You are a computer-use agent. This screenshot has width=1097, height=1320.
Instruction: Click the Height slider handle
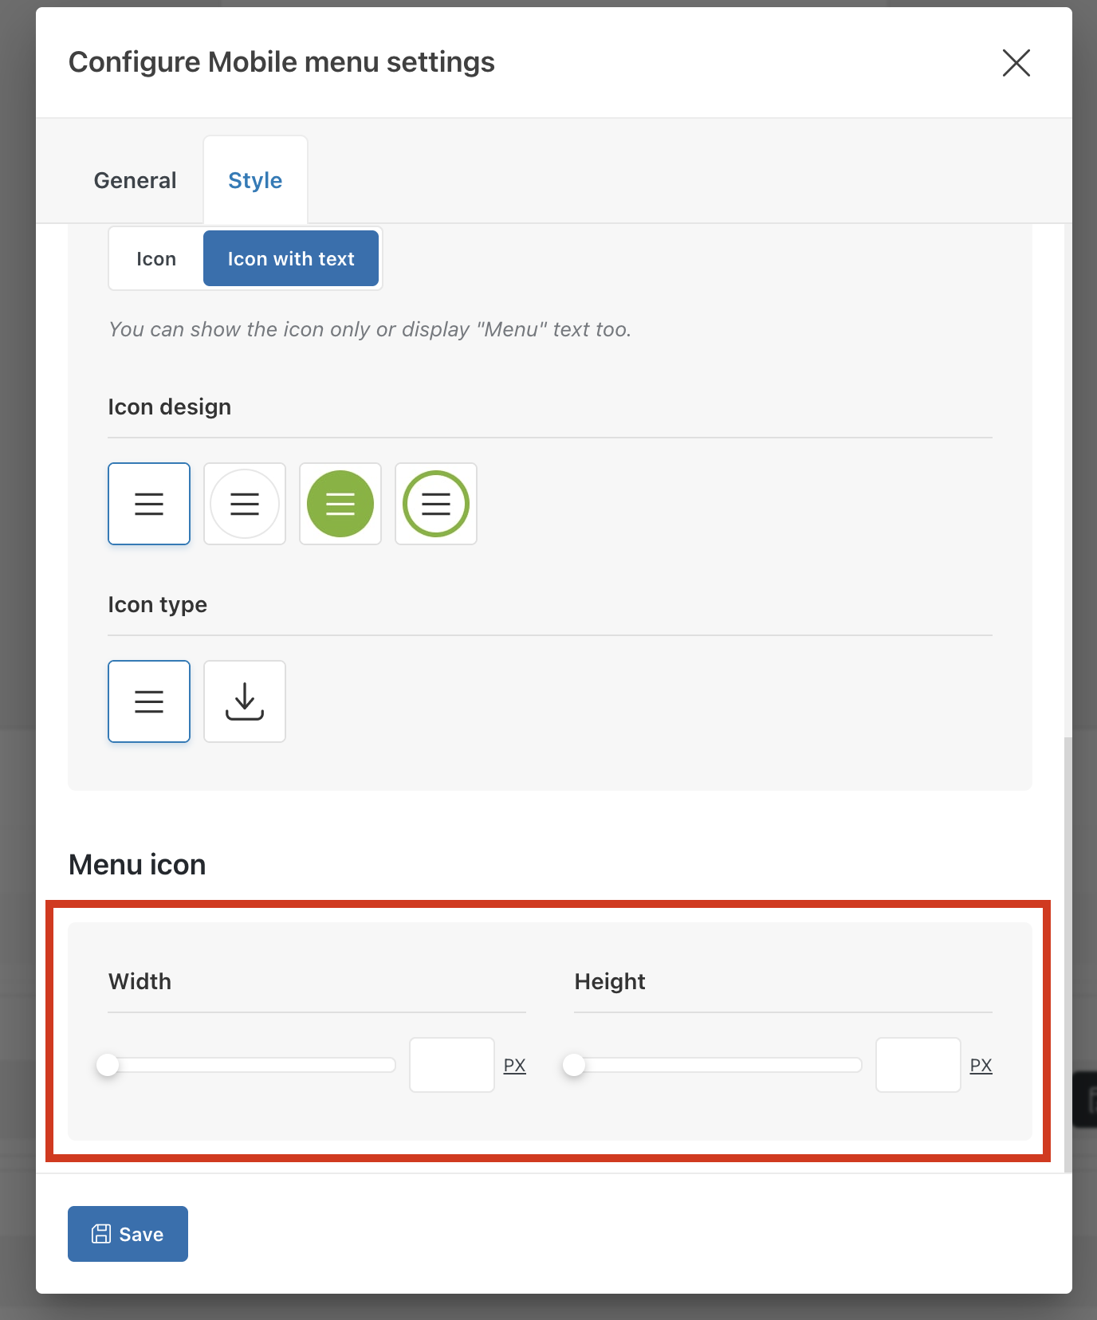(574, 1065)
